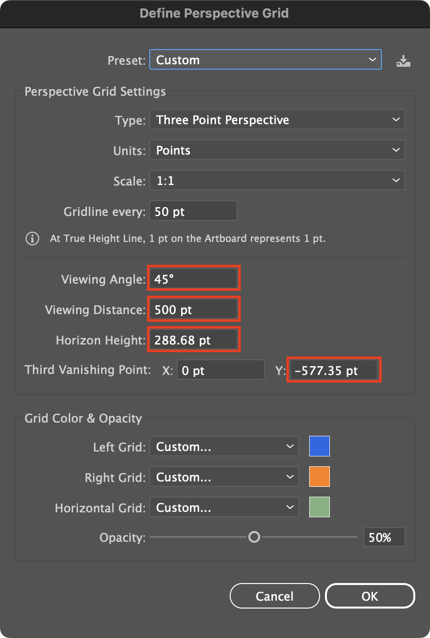Open the Preset dropdown
The width and height of the screenshot is (430, 638).
pos(265,59)
